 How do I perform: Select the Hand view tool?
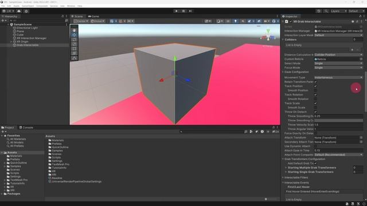pos(74,30)
